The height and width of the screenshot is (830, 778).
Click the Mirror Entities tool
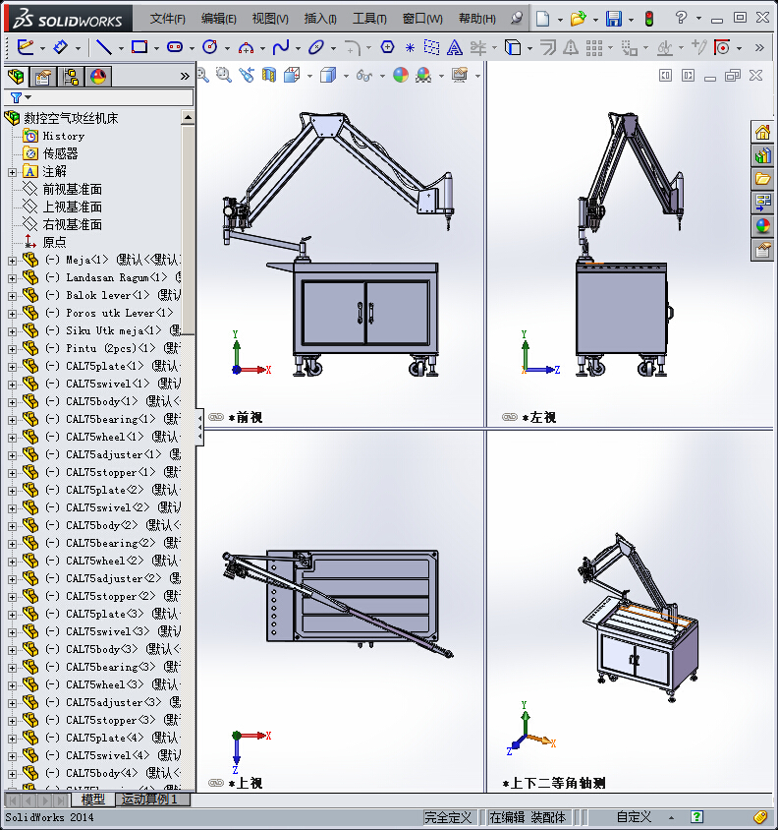tap(570, 47)
